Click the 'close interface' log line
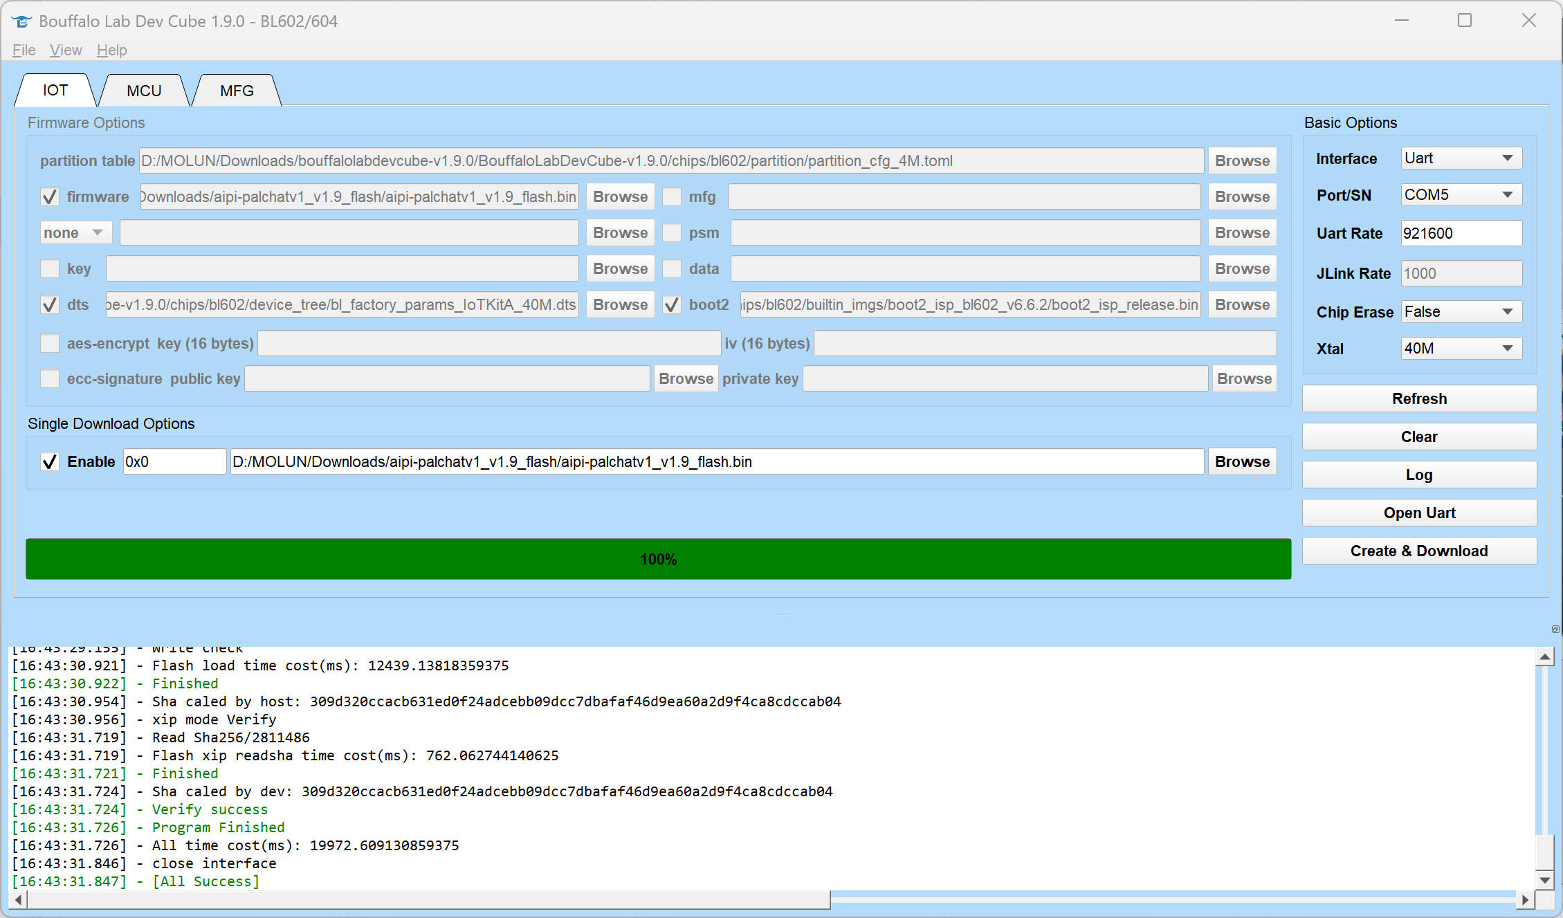The image size is (1563, 918). pyautogui.click(x=144, y=863)
